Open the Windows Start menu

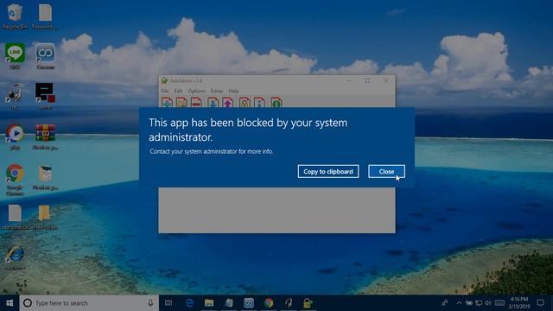[10, 303]
